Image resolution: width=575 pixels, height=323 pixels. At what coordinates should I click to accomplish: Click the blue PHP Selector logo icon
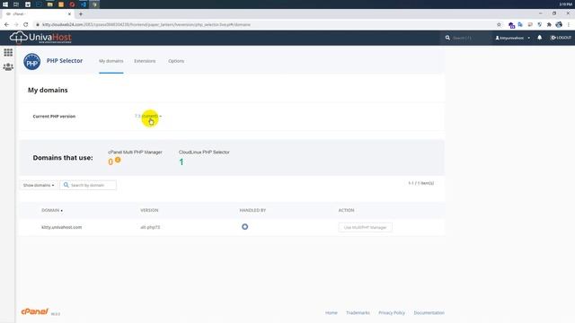[x=32, y=62]
